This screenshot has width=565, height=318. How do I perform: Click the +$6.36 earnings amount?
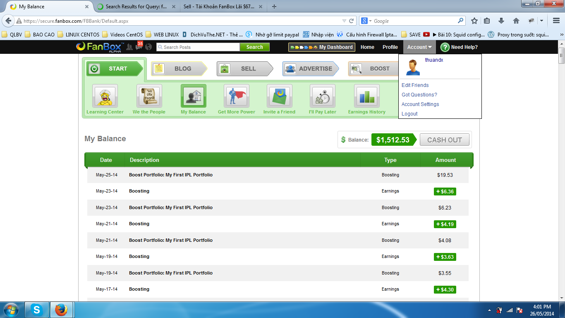[x=445, y=191]
